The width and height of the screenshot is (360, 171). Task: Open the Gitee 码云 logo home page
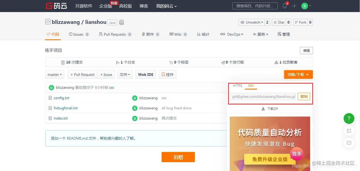click(56, 6)
